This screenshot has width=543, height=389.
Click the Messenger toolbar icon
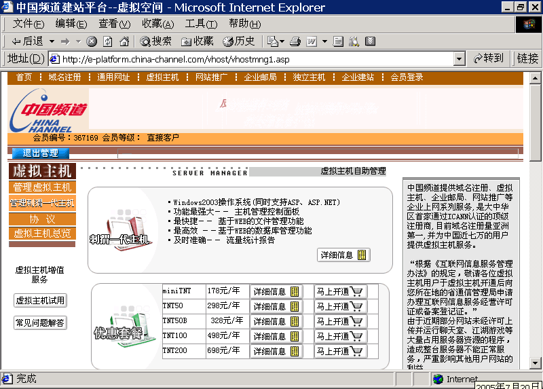click(x=370, y=41)
